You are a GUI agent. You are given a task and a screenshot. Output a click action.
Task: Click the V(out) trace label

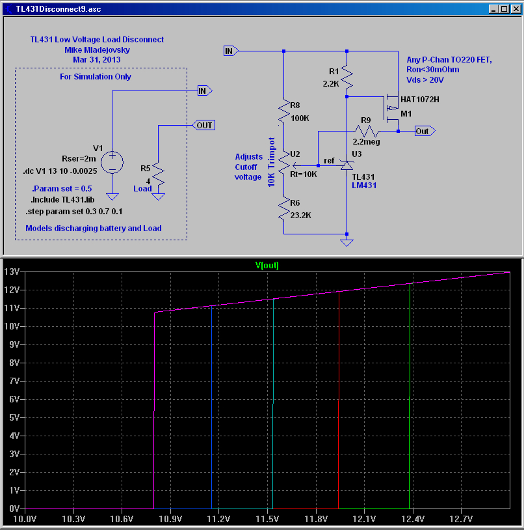(x=267, y=266)
